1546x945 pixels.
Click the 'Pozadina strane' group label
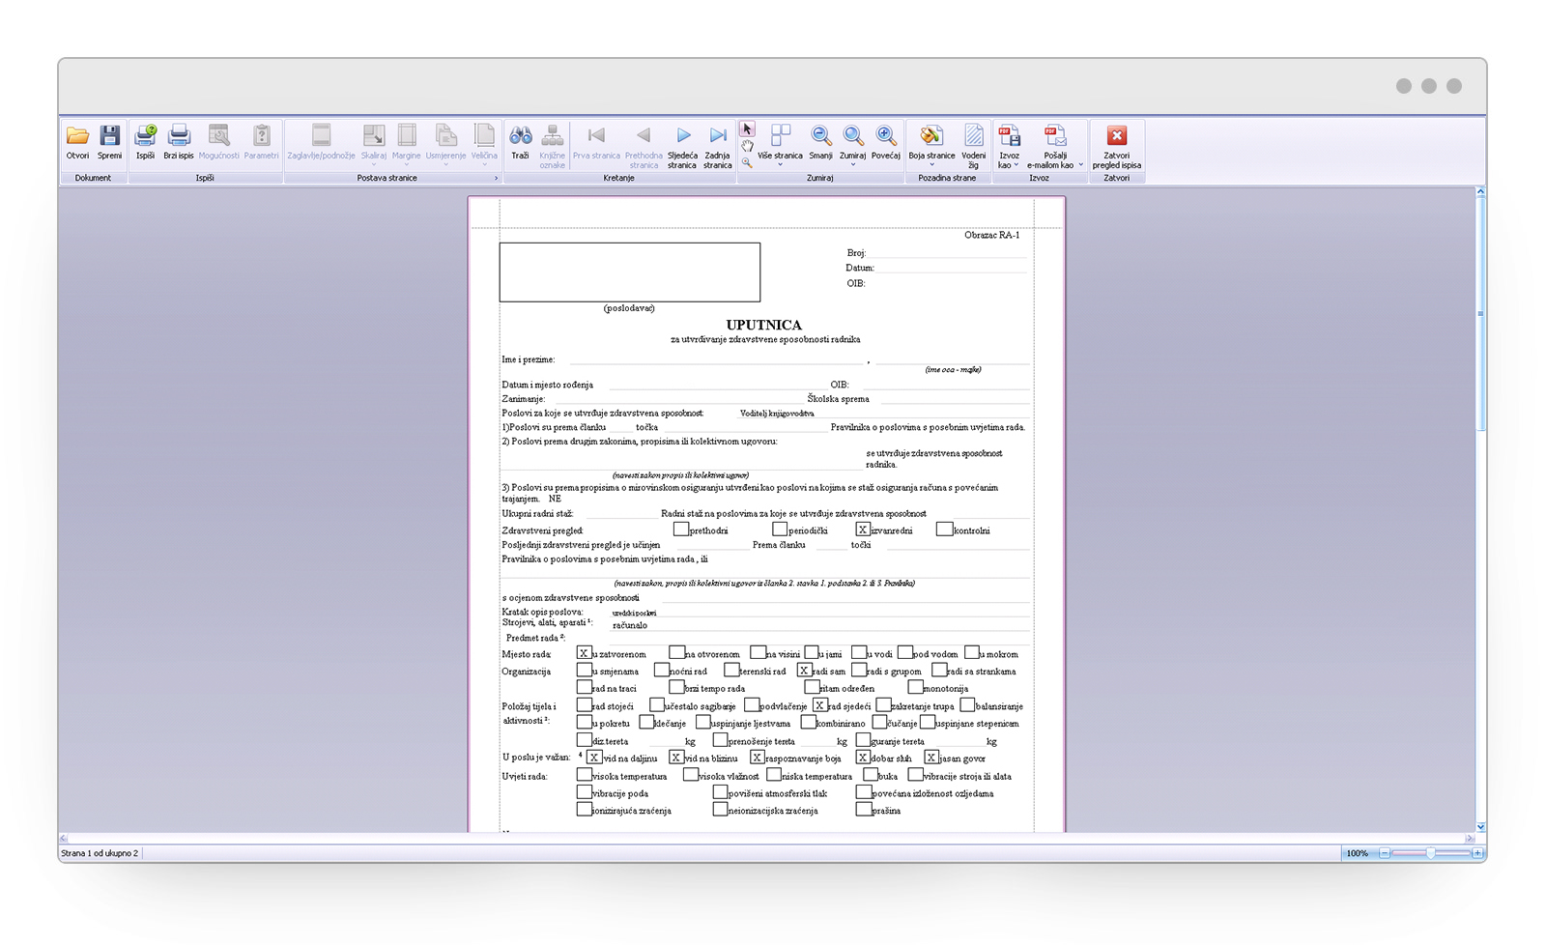[947, 178]
